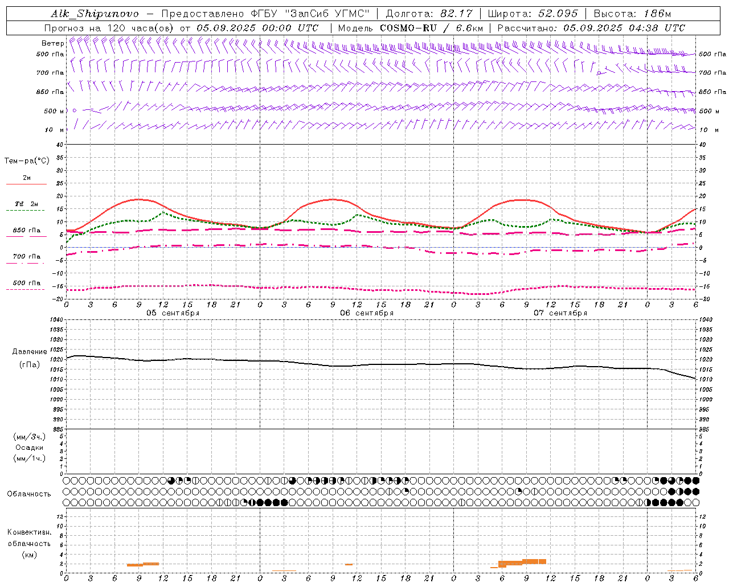Viewport: 729px width, 583px height.
Task: Click the 'Конвективн.' convective cloud label
Action: tap(30, 532)
